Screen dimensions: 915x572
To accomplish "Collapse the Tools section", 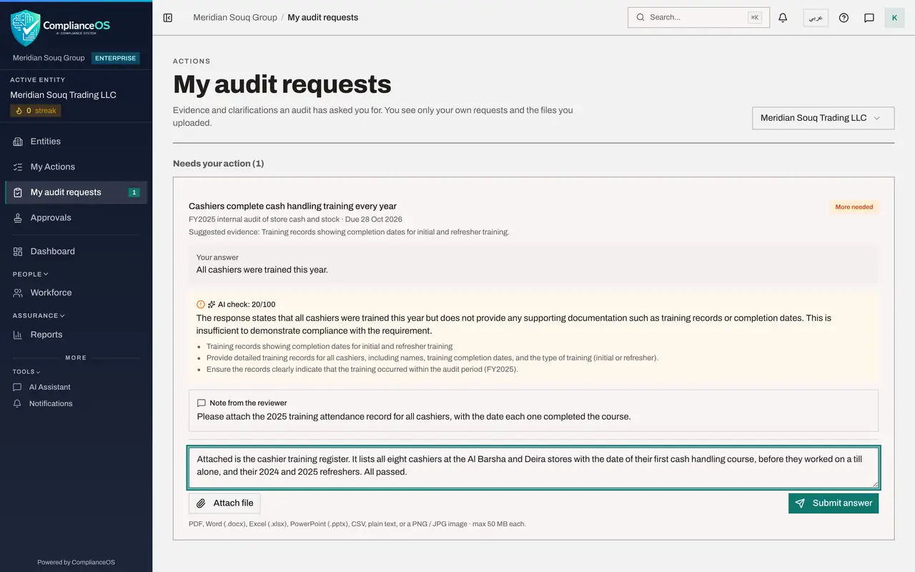I will coord(26,372).
